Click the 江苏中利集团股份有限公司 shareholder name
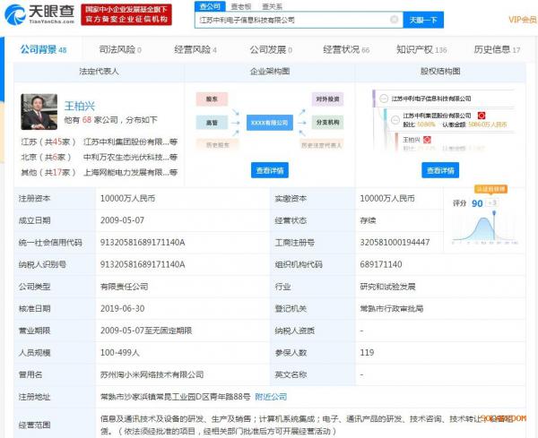Image resolution: width=538 pixels, height=438 pixels. [x=437, y=116]
